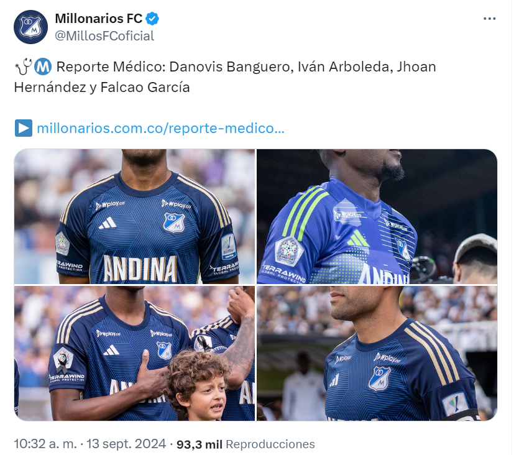
Task: Click the blue M emoji icon
Action: point(43,67)
